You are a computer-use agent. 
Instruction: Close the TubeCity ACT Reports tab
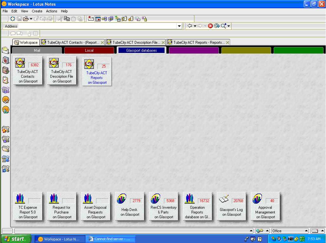(228, 43)
